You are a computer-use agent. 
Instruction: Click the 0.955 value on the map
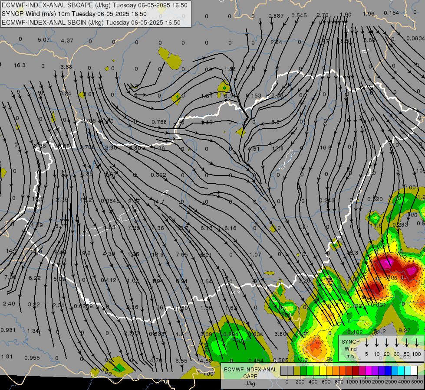pyautogui.click(x=32, y=357)
